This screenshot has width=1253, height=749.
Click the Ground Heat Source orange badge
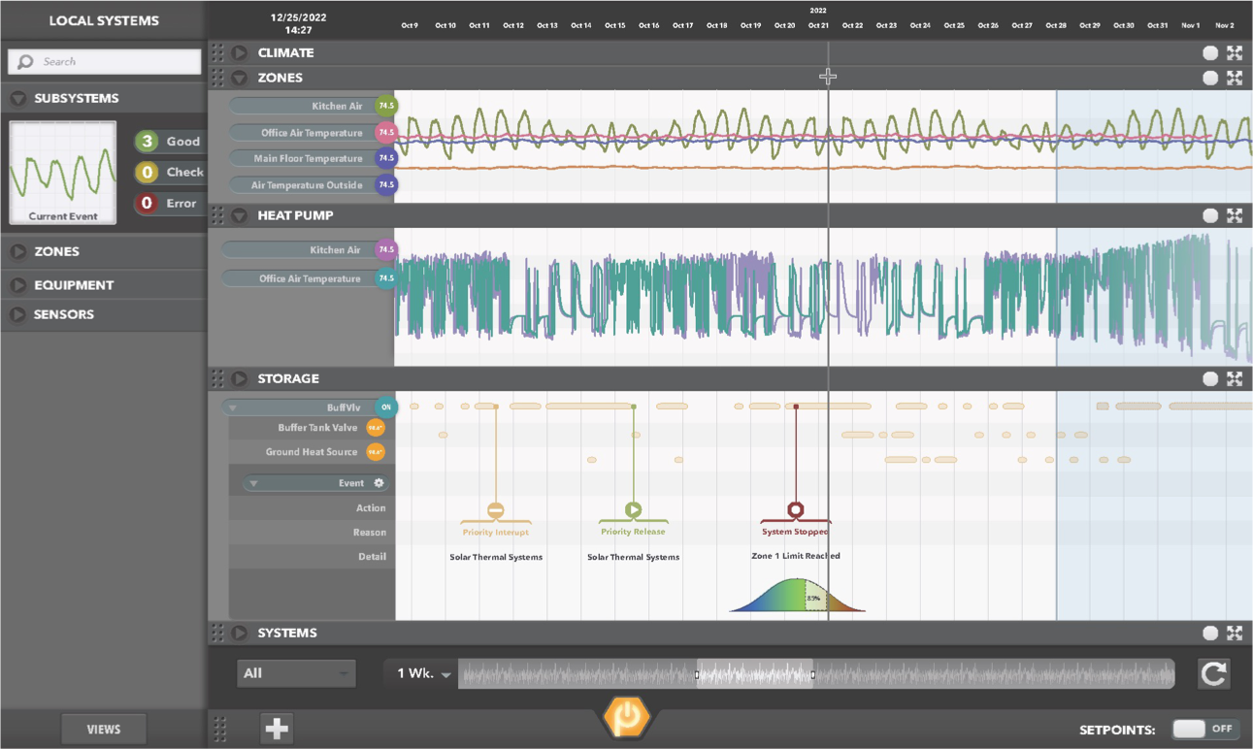tap(375, 452)
